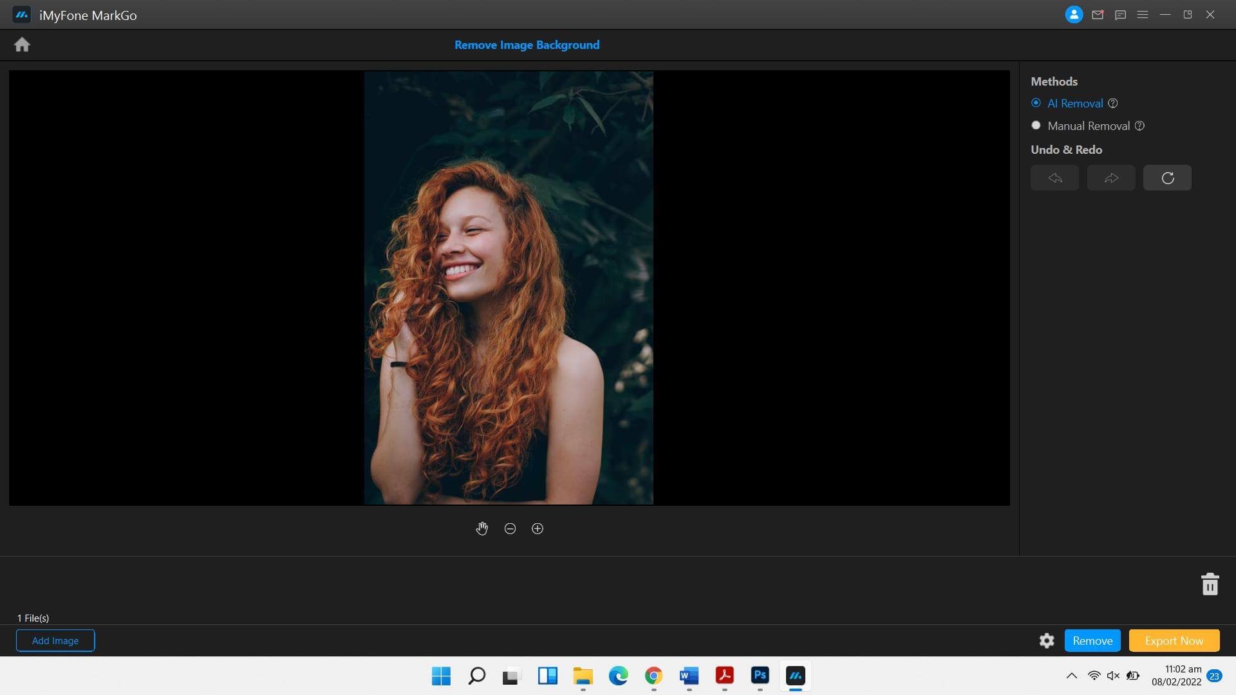Open the mail/message icon
The image size is (1236, 695).
tap(1097, 14)
